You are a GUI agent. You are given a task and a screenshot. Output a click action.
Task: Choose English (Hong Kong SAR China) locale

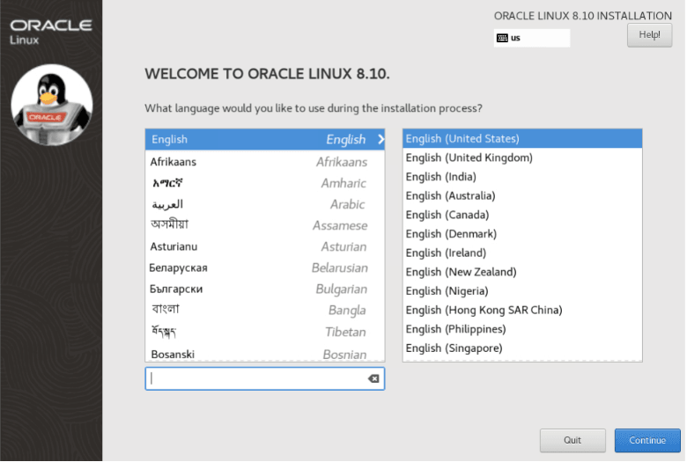(x=522, y=310)
